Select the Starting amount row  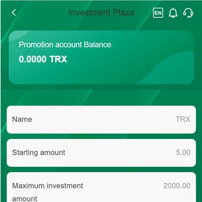pos(101,153)
